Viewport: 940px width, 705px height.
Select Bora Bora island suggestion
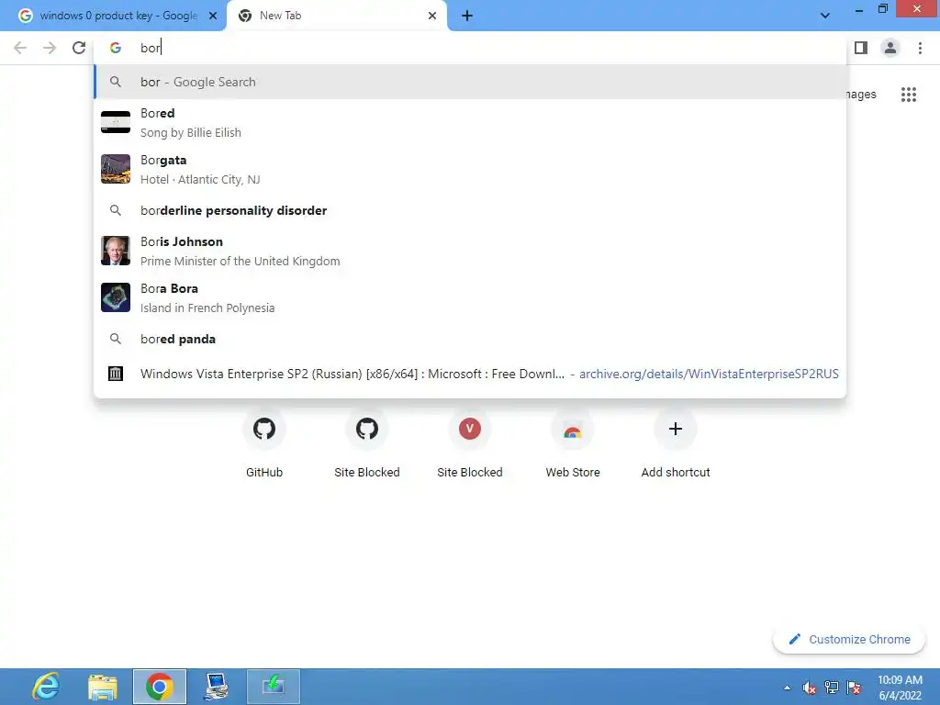click(470, 297)
